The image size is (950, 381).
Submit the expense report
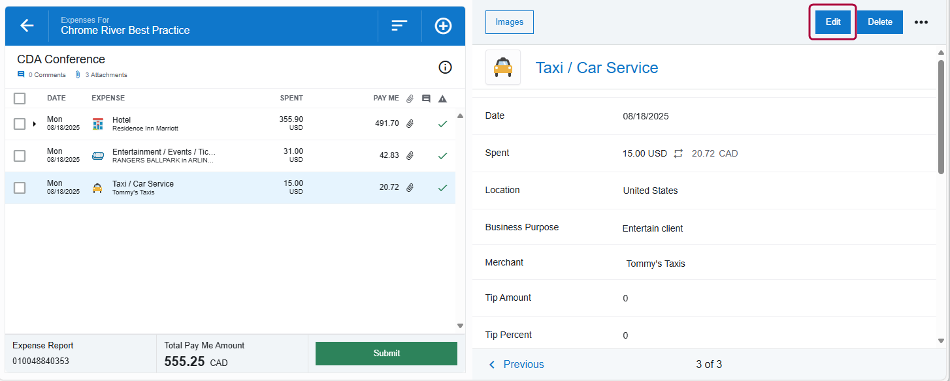[386, 353]
